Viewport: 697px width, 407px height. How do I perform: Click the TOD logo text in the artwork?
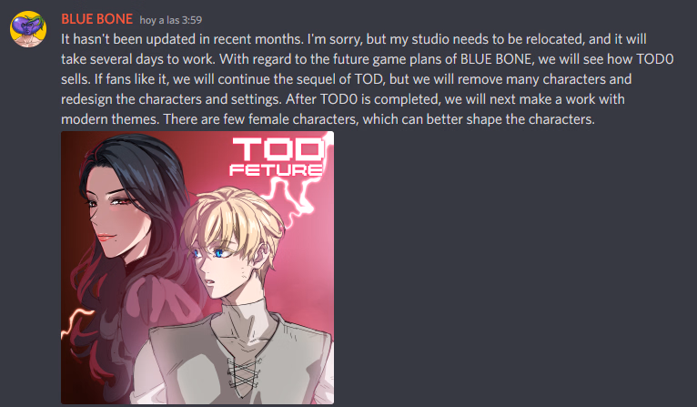pos(278,149)
